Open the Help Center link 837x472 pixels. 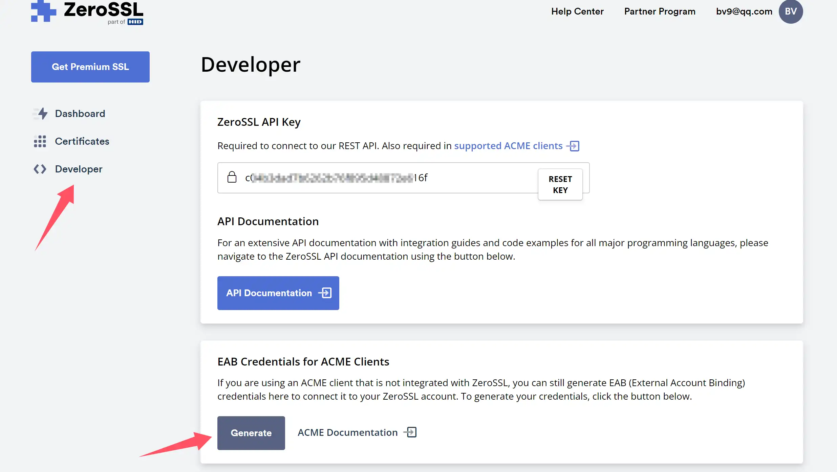(x=577, y=11)
